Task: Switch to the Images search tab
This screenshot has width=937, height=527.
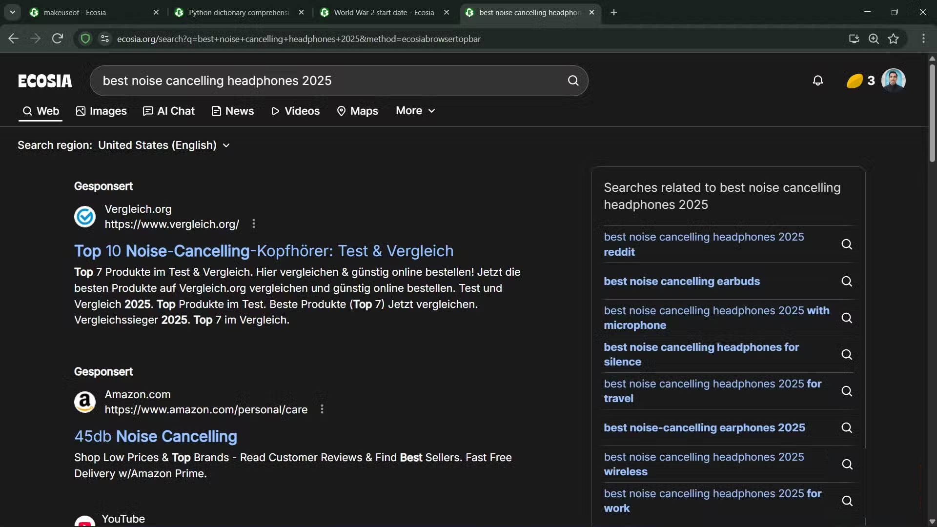Action: point(102,111)
